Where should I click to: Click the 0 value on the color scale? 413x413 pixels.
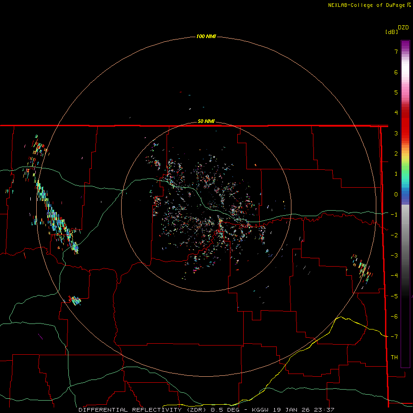pyautogui.click(x=396, y=195)
